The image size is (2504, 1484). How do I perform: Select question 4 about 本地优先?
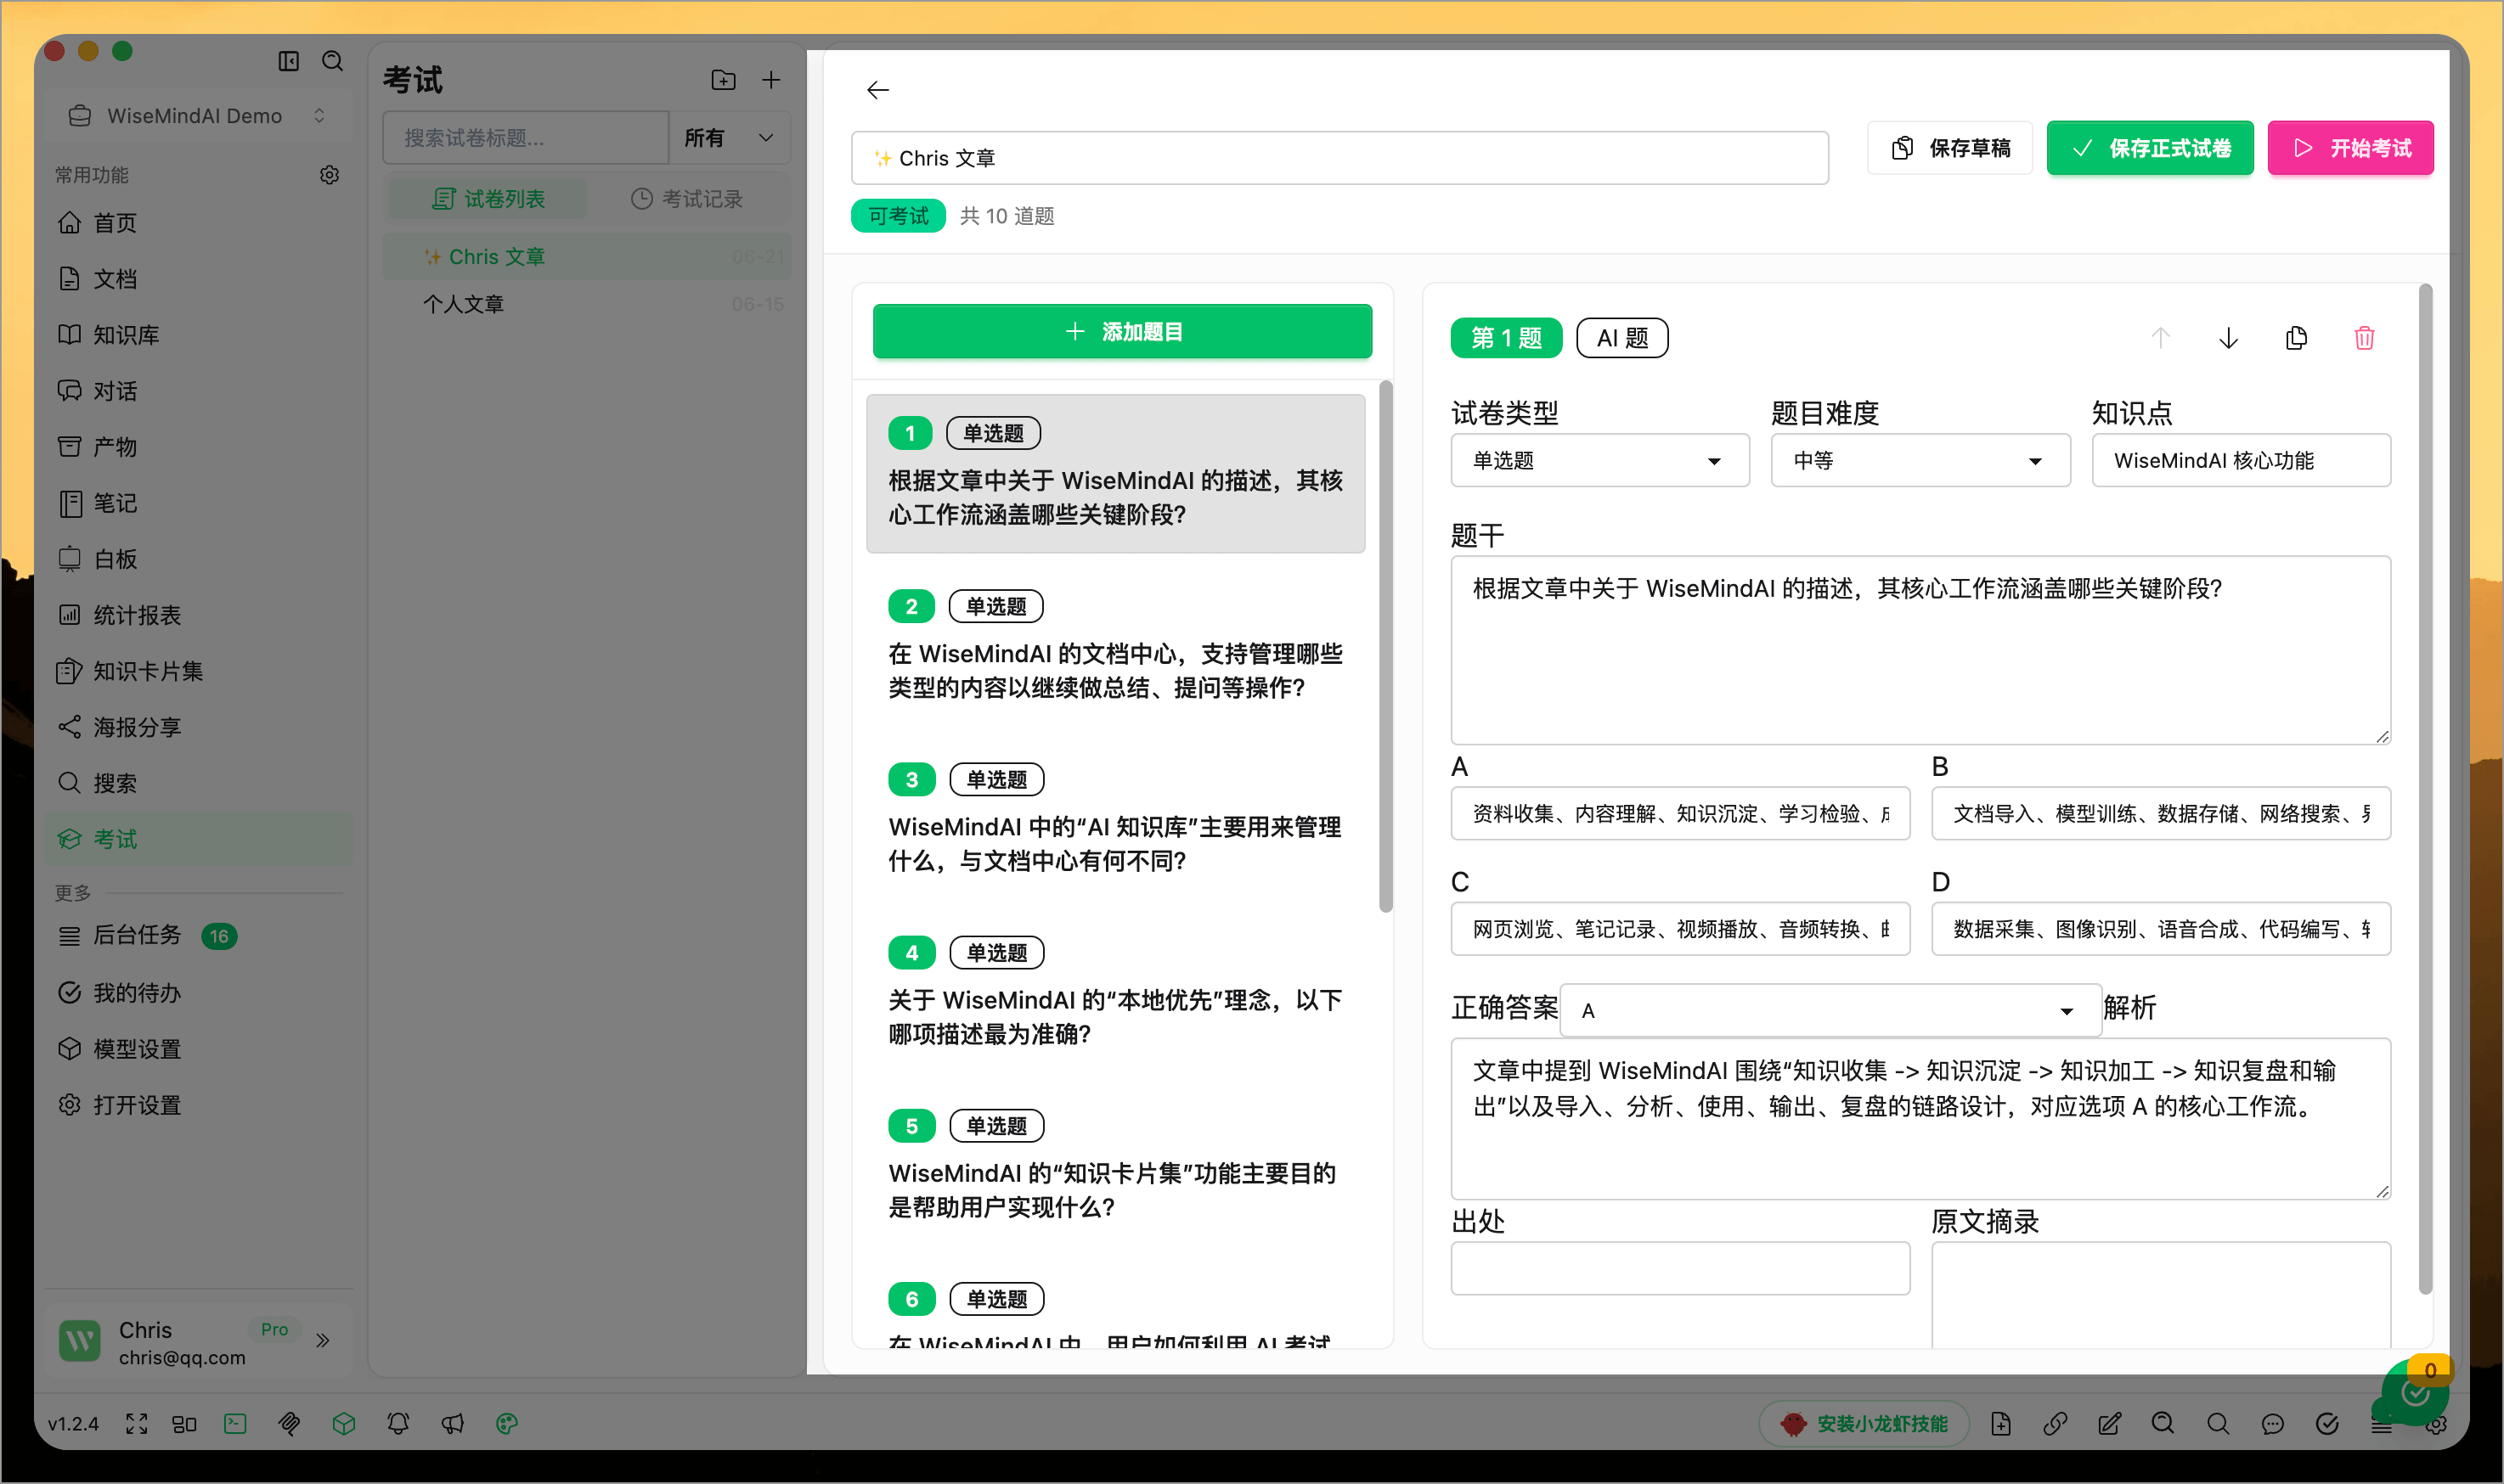click(x=1115, y=992)
